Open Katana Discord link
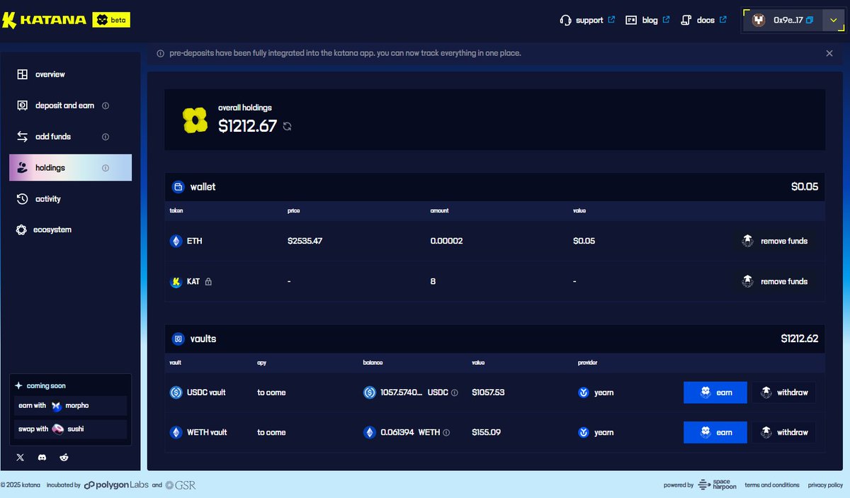This screenshot has width=850, height=498. 42,458
